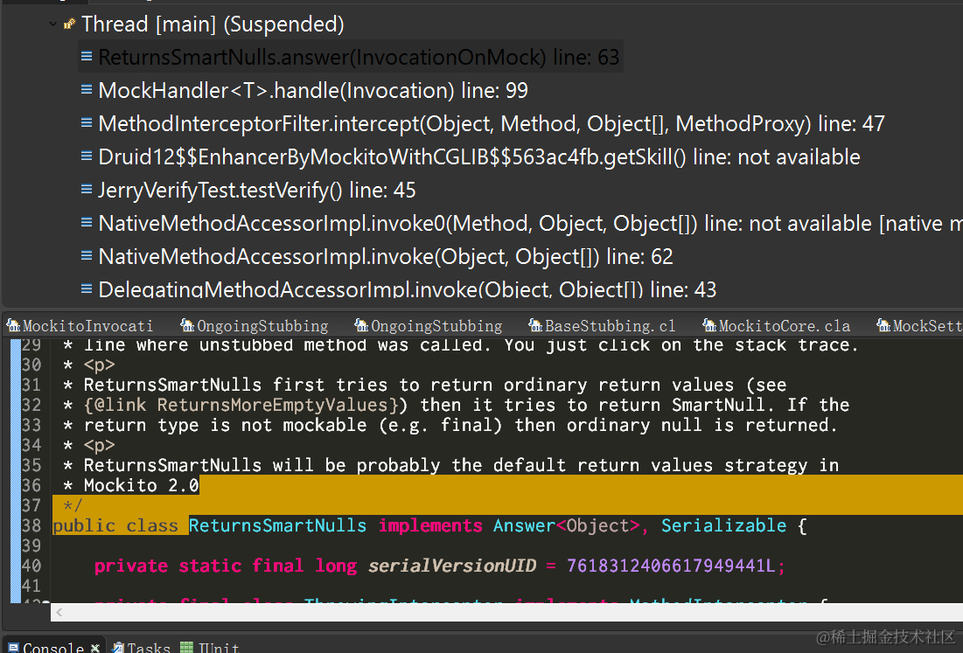This screenshot has height=653, width=963.
Task: Click class file icon on MockitoCore.cla tab
Action: pos(709,325)
